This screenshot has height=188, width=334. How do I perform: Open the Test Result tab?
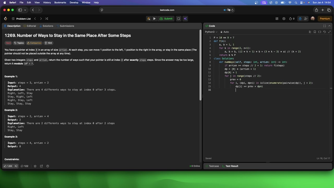click(230, 166)
